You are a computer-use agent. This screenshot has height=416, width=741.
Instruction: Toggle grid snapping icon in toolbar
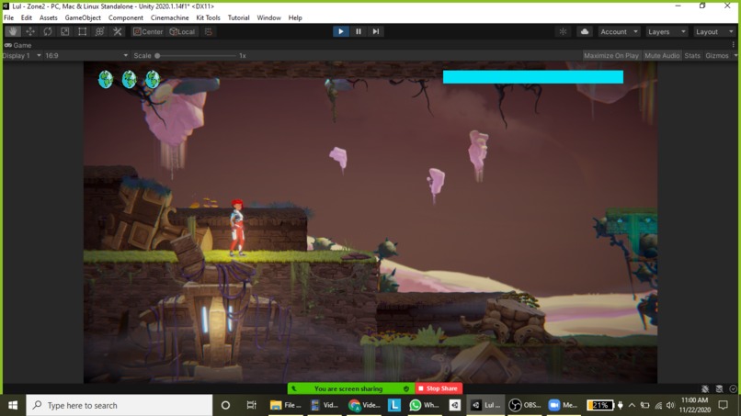(x=209, y=31)
